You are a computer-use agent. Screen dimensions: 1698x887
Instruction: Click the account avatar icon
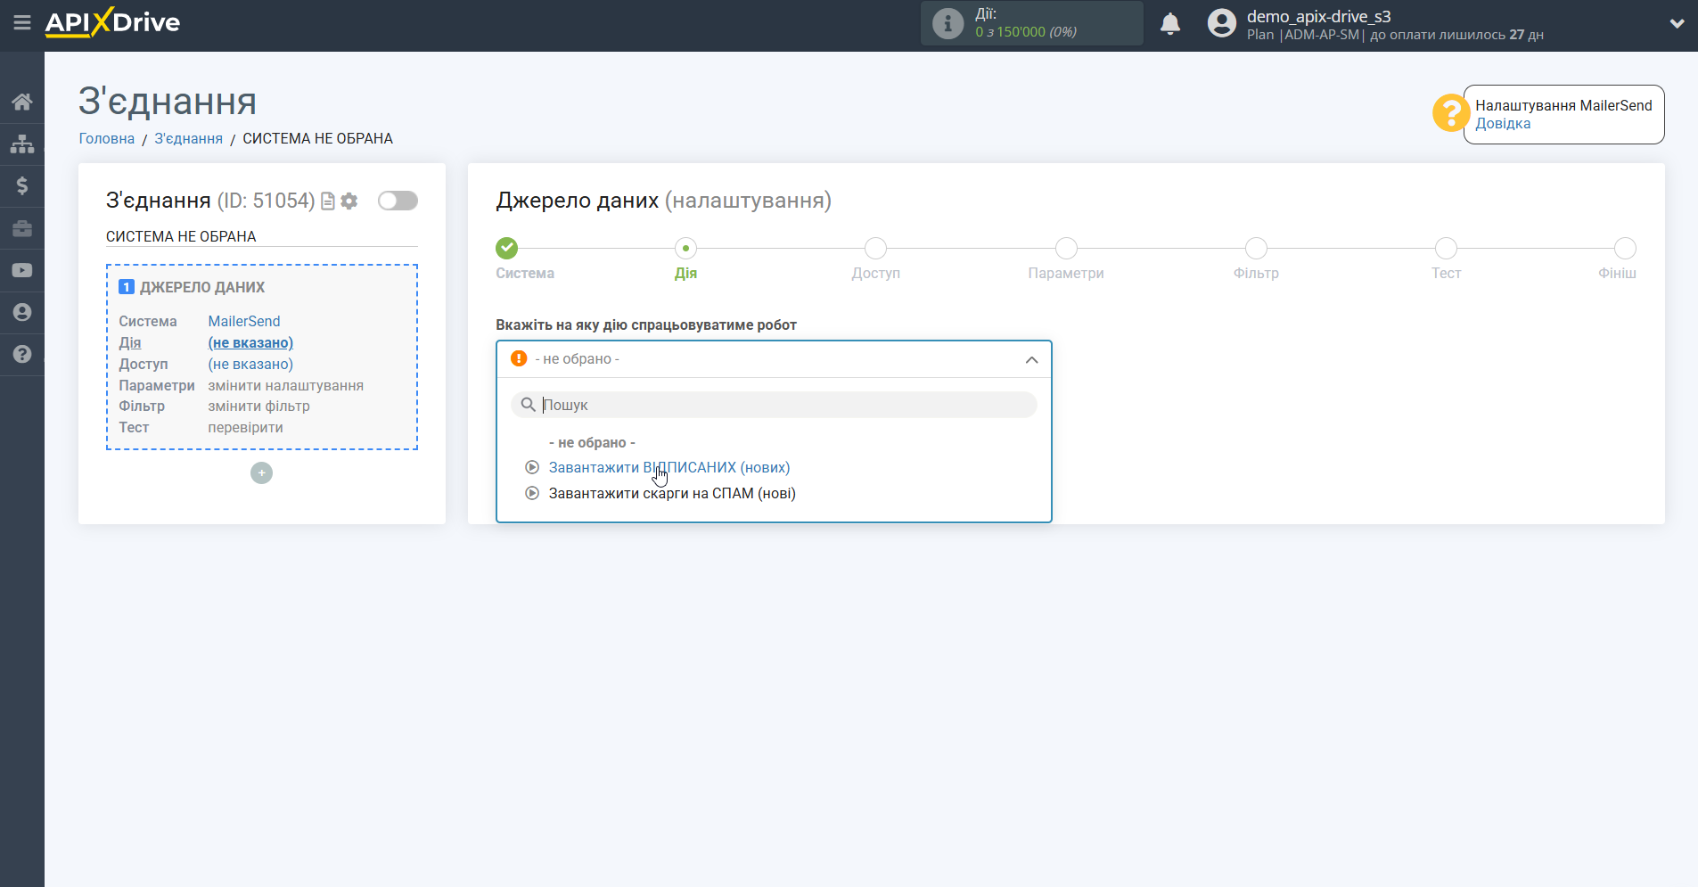1221,23
